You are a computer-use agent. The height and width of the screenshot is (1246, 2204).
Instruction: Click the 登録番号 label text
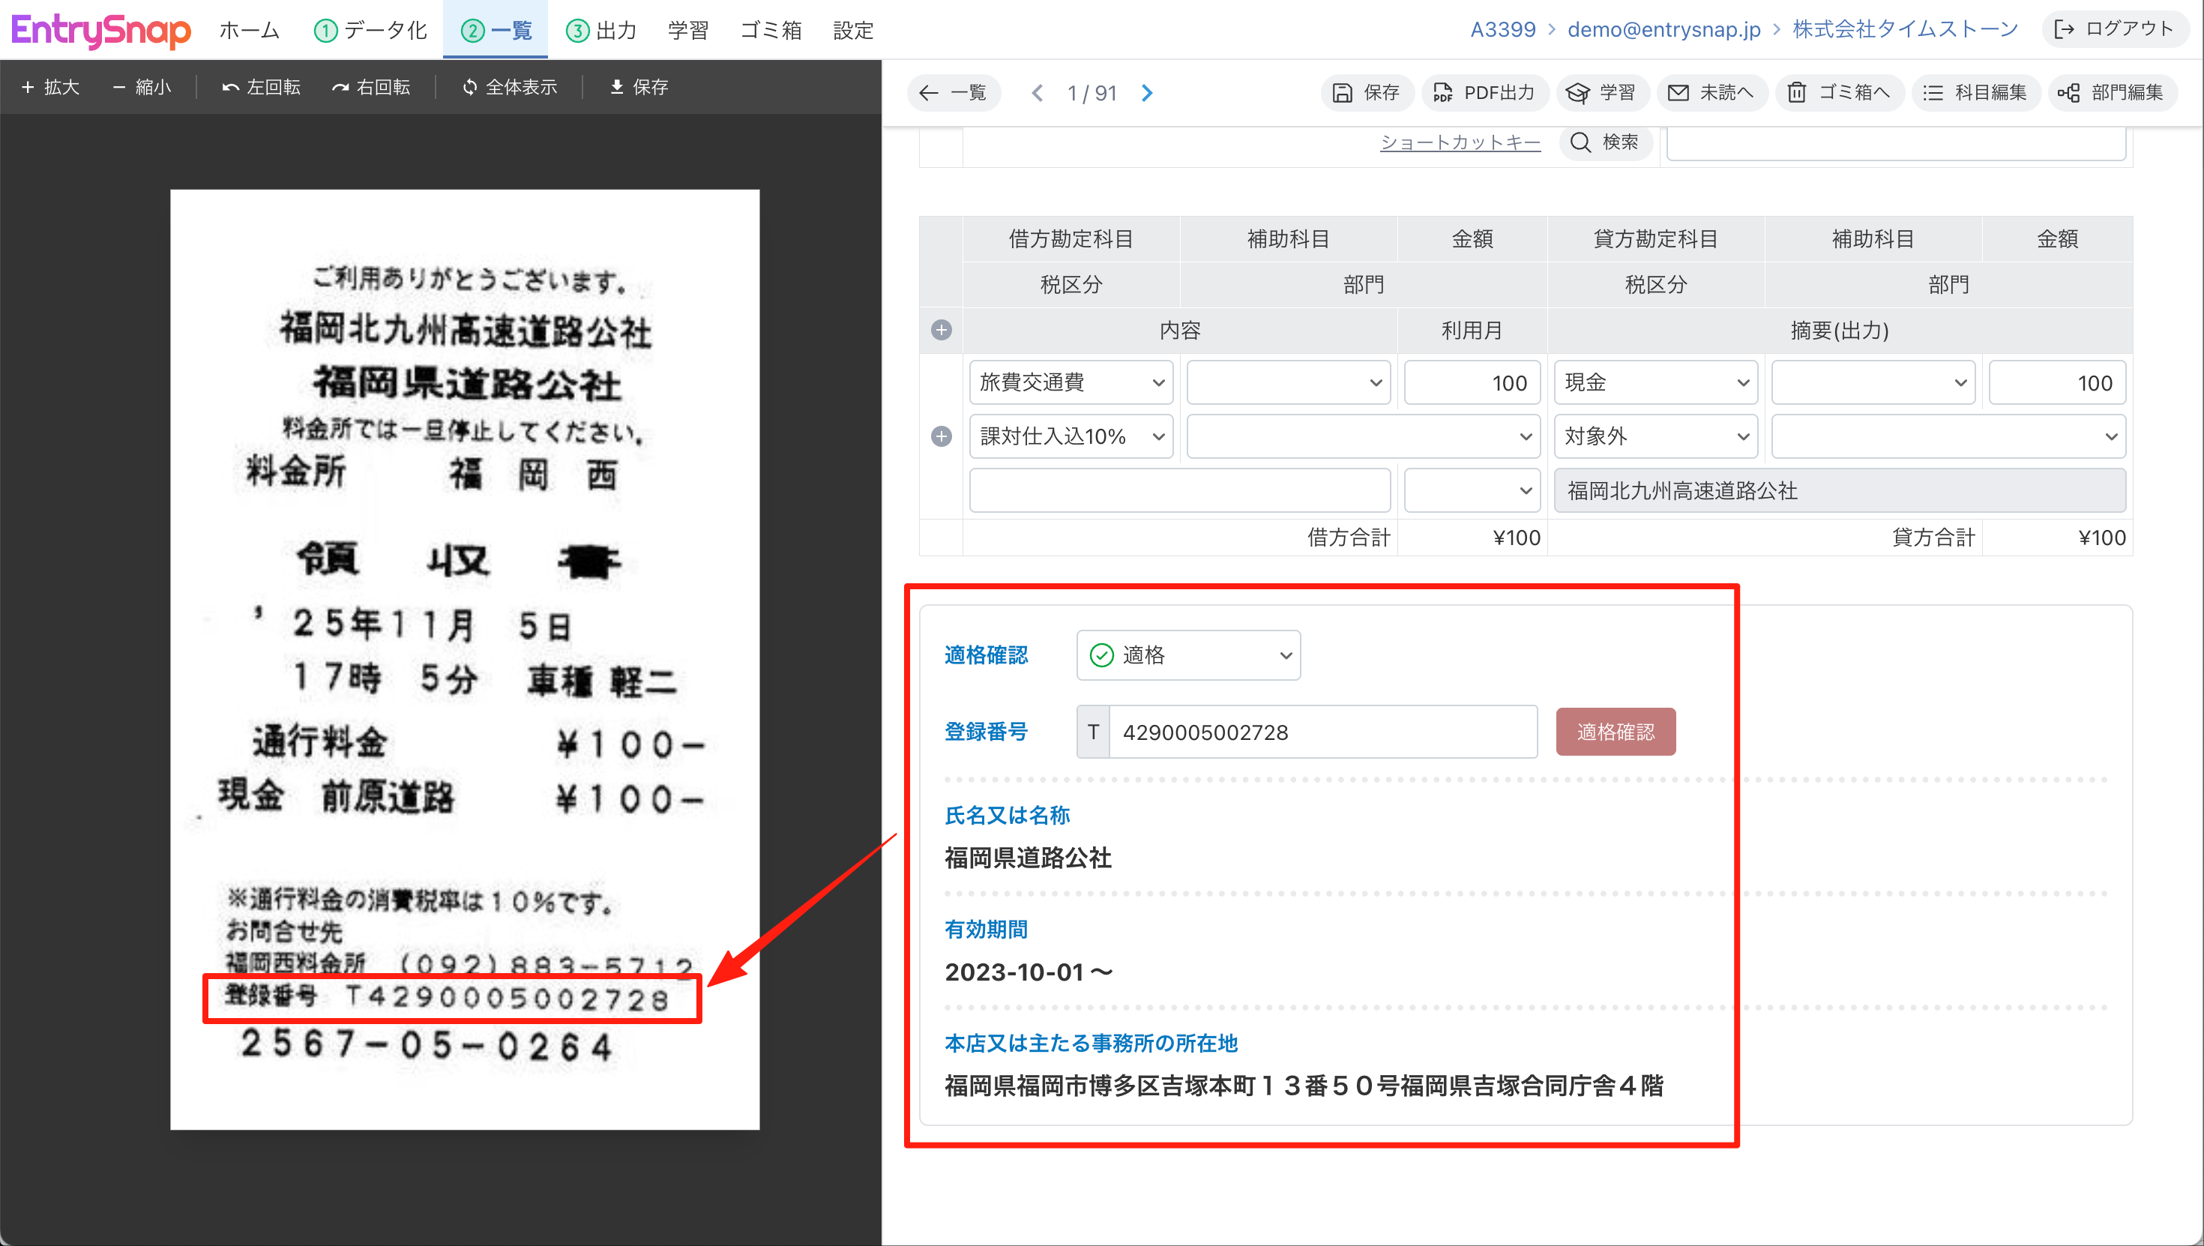[986, 732]
